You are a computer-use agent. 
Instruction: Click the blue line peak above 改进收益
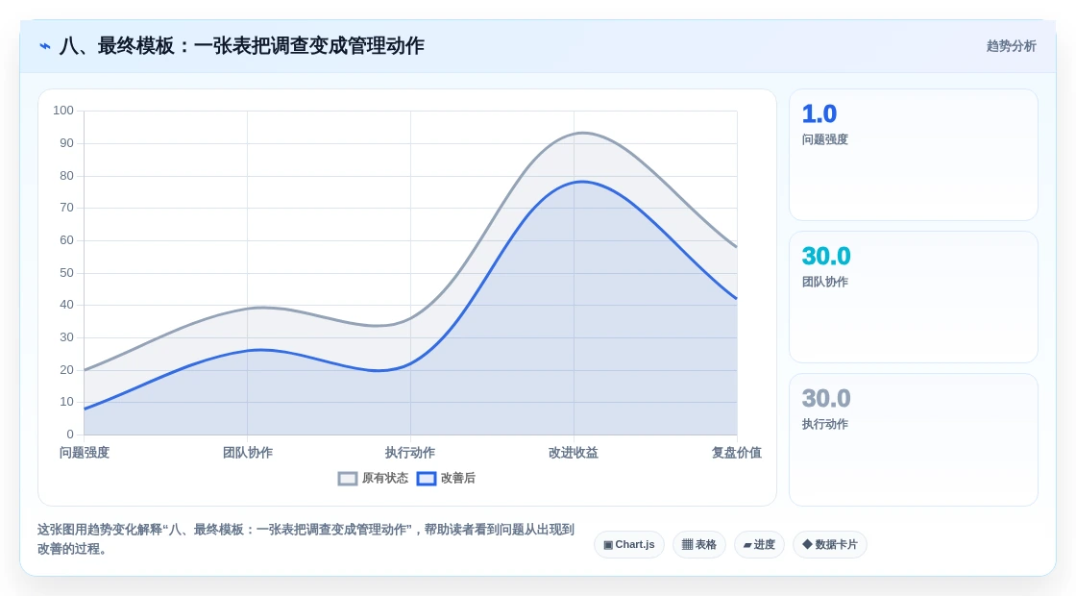coord(582,182)
